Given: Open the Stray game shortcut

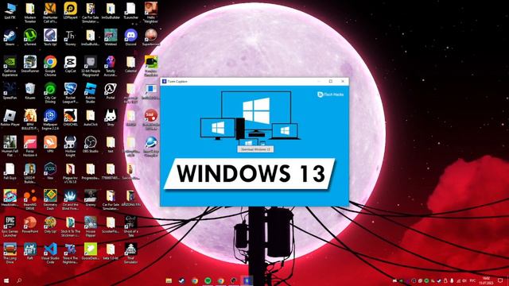Looking at the screenshot, I should click(111, 118).
